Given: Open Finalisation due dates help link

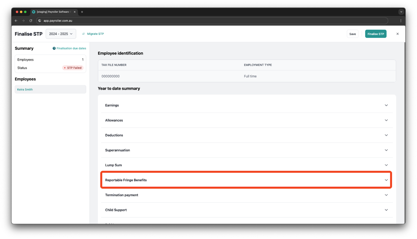Looking at the screenshot, I should [x=71, y=48].
